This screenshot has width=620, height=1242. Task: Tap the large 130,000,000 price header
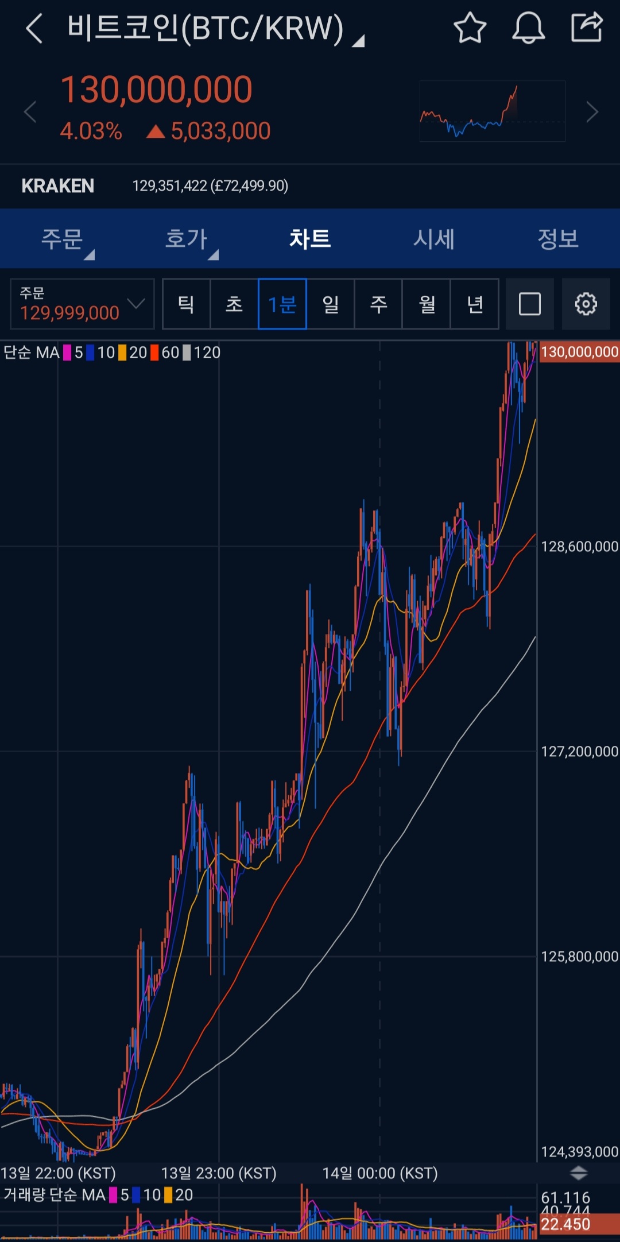tap(156, 90)
